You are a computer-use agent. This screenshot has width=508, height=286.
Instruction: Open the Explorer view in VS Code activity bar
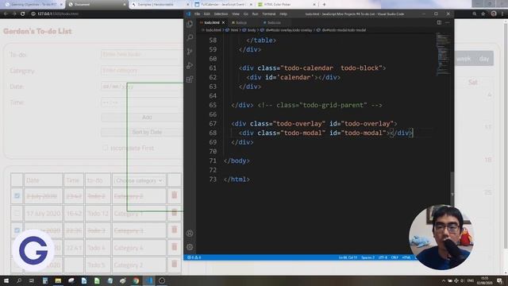(190, 24)
